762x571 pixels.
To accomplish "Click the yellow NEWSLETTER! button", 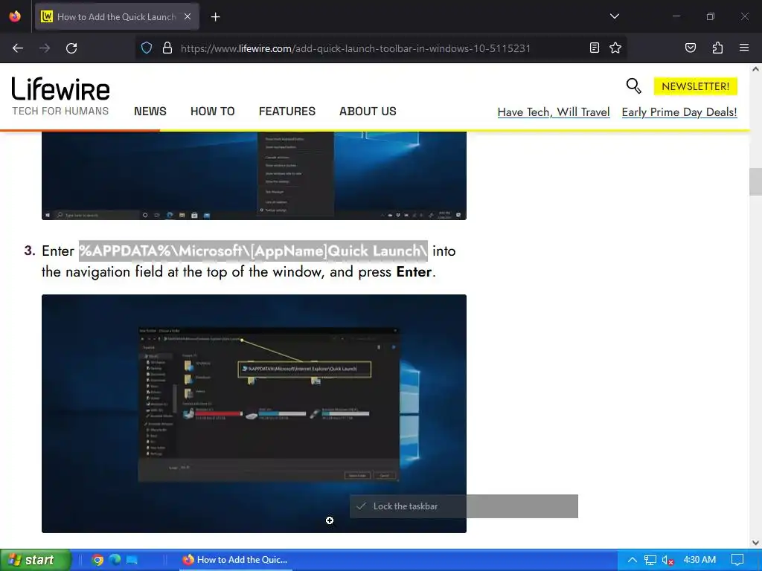I will point(696,86).
